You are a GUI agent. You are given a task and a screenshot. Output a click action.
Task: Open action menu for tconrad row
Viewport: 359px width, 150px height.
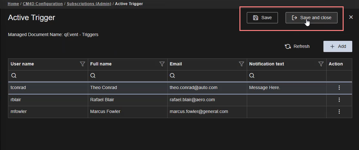click(339, 88)
